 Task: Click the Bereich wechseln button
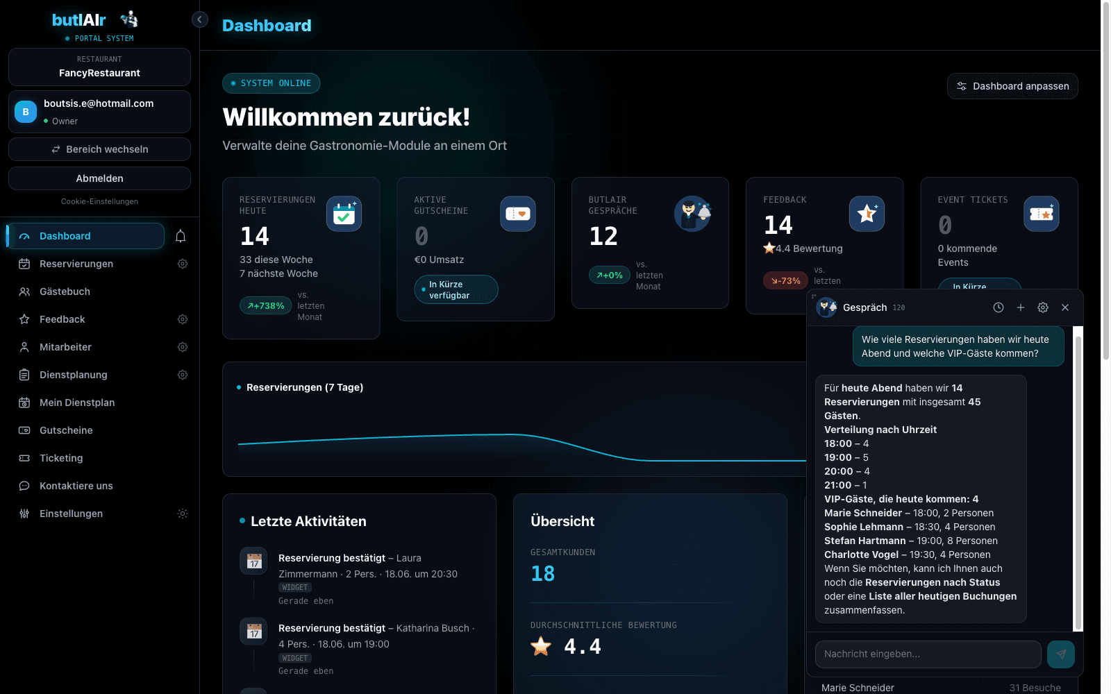click(x=99, y=149)
